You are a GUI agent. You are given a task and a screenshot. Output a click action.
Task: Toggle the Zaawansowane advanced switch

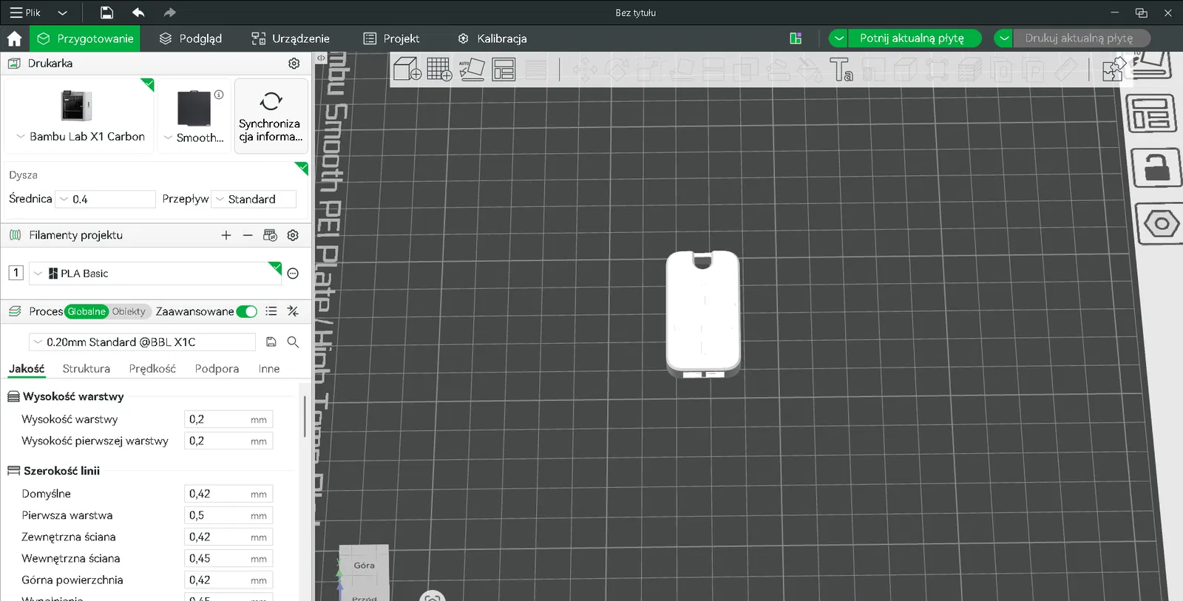247,311
